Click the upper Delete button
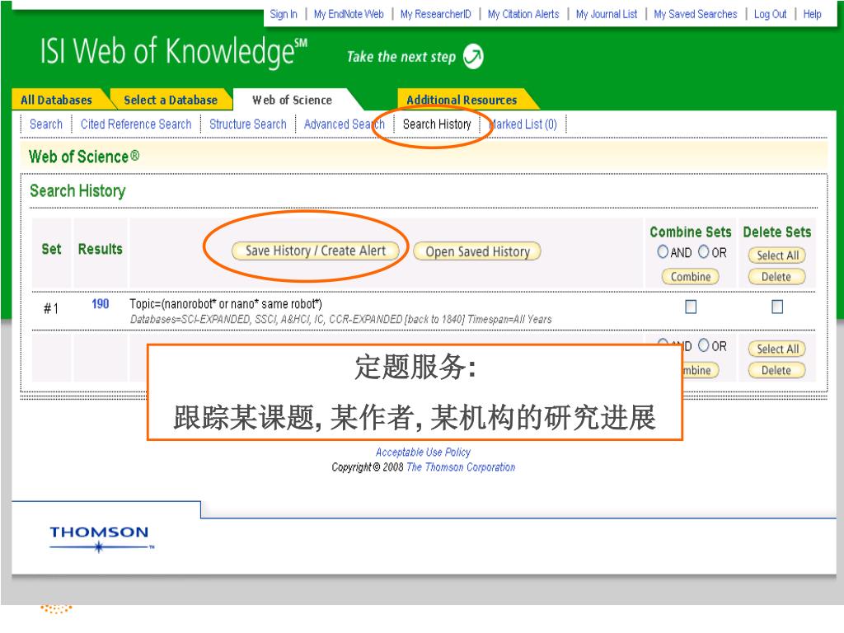 pos(776,277)
